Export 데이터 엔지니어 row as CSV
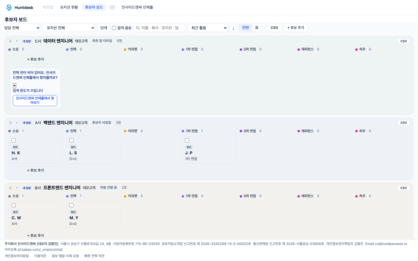This screenshot has height=261, width=418. 403,41
